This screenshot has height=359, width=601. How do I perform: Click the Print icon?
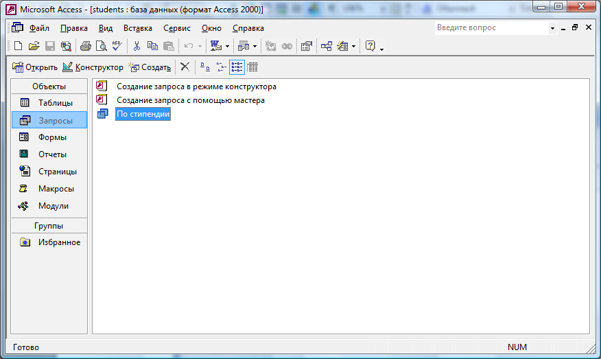85,47
